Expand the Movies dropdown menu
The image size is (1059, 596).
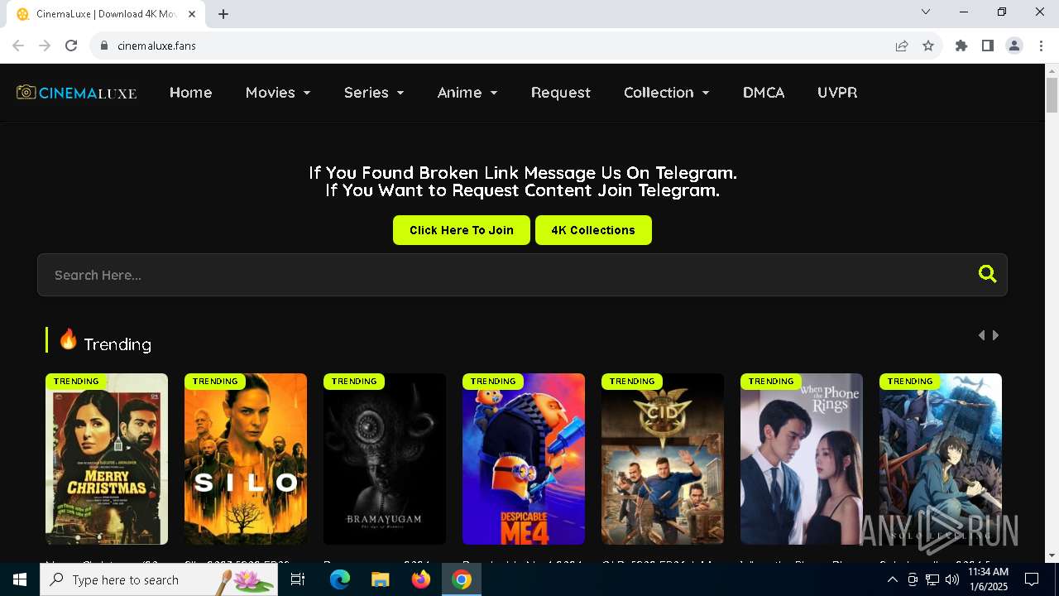pyautogui.click(x=278, y=93)
